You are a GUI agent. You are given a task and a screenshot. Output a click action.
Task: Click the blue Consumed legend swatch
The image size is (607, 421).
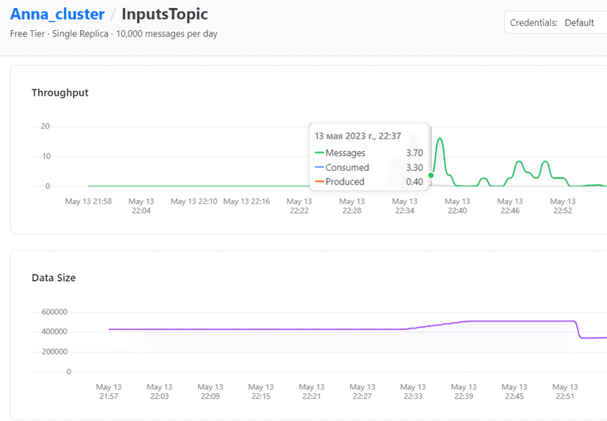tap(319, 168)
